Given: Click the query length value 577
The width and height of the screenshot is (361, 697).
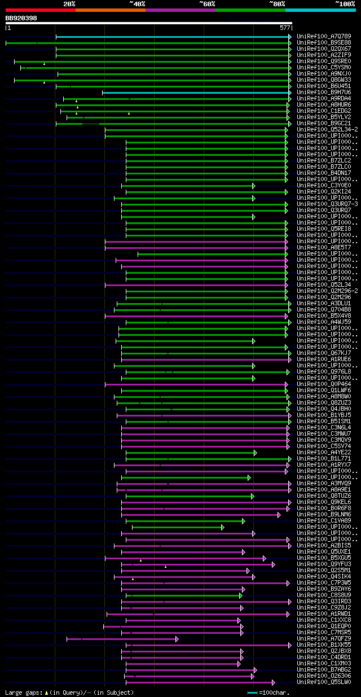Looking at the screenshot, I should (285, 28).
